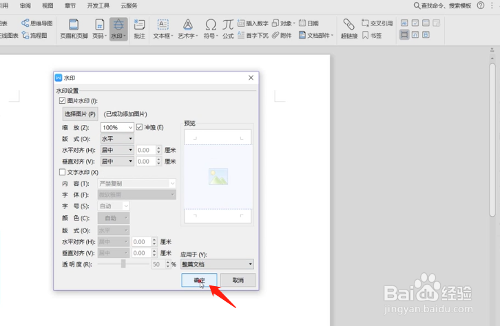Click Select Picture (选择图片) button
Screen dimensions: 500x326
[x=80, y=114]
